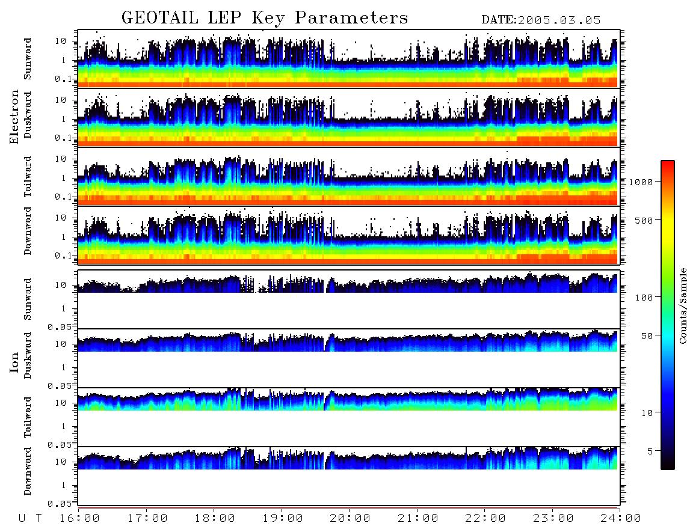Click the 0.1 tick of Electron Sunward panel

(63, 79)
